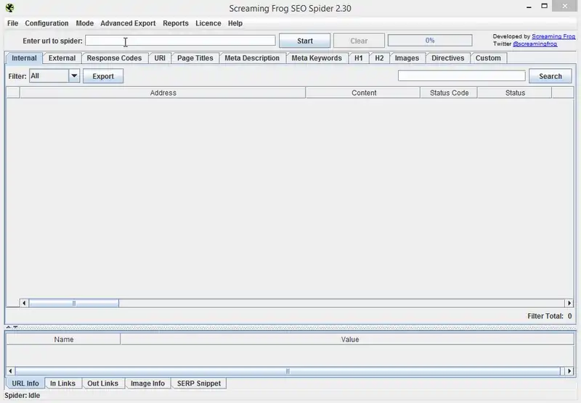This screenshot has width=581, height=403.
Task: Open the Help menu
Action: [235, 23]
